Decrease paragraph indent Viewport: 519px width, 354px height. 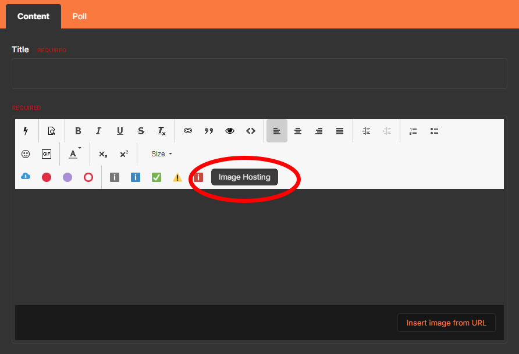[x=387, y=131]
